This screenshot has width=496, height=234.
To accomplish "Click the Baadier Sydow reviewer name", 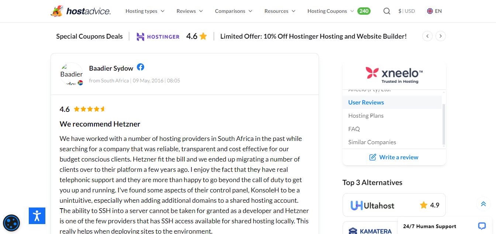I will click(111, 68).
